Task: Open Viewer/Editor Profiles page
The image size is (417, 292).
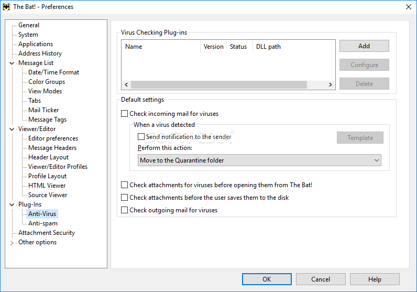Action: click(58, 167)
